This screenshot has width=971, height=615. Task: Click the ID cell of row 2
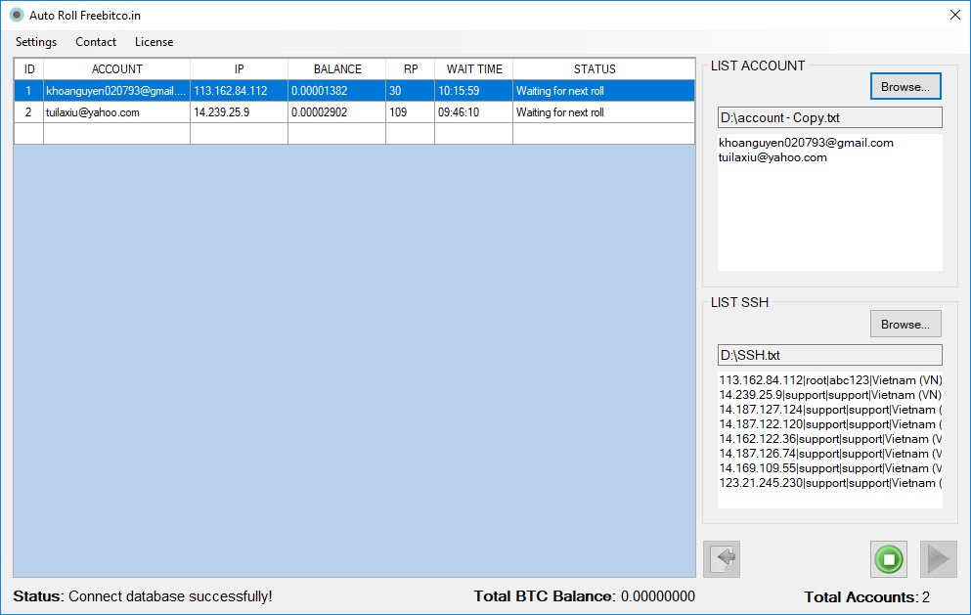click(29, 112)
